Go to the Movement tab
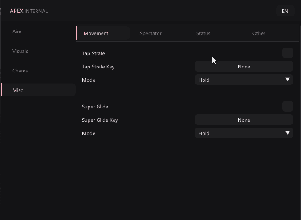This screenshot has height=220, width=301. (103, 33)
